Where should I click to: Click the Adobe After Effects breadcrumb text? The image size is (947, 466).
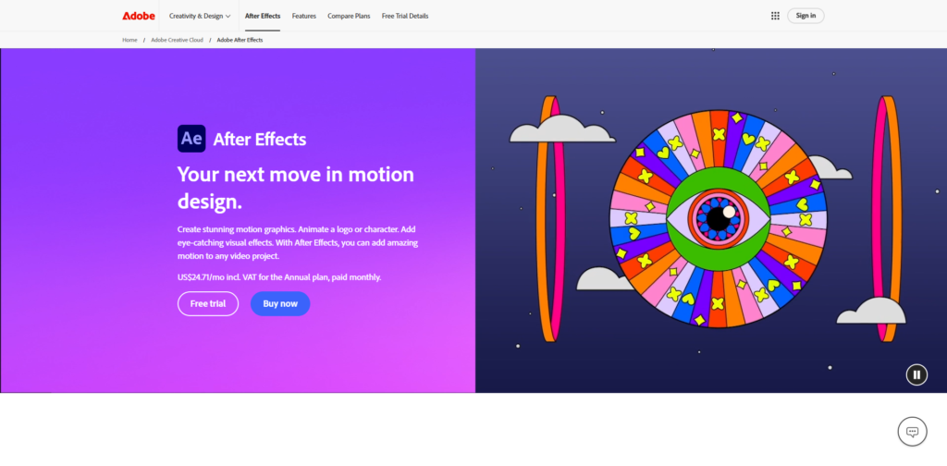[x=240, y=40]
